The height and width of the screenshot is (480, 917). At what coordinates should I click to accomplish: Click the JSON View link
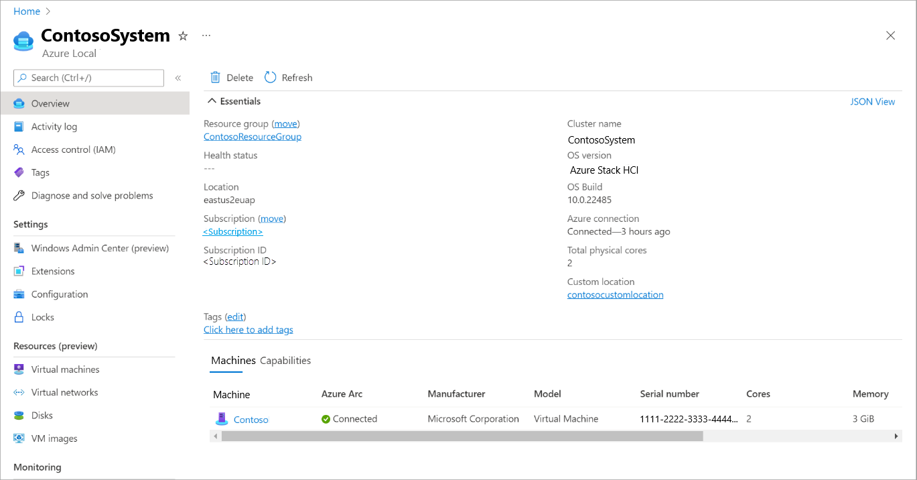[872, 102]
